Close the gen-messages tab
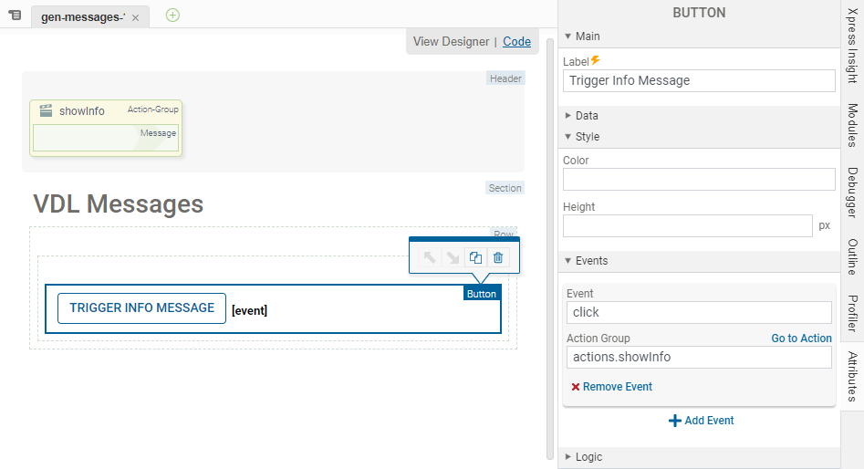Viewport: 864px width, 469px height. click(136, 17)
